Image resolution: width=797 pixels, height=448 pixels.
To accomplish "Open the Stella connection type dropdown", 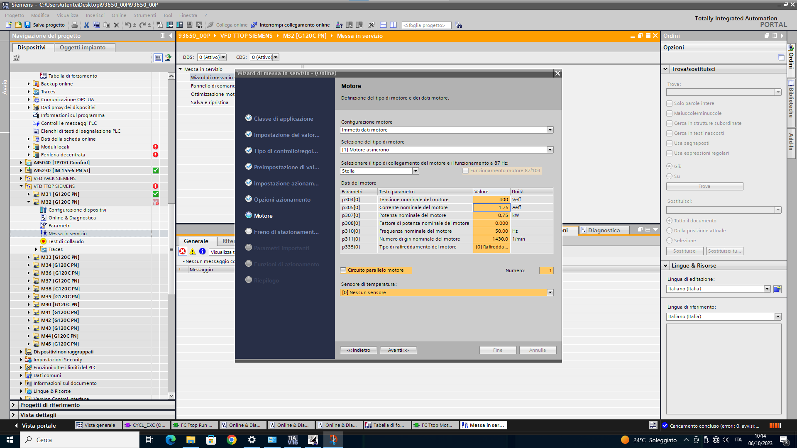I will (416, 171).
